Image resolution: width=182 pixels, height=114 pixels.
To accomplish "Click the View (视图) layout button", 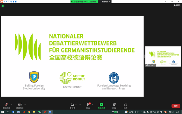I will [x=177, y=5].
